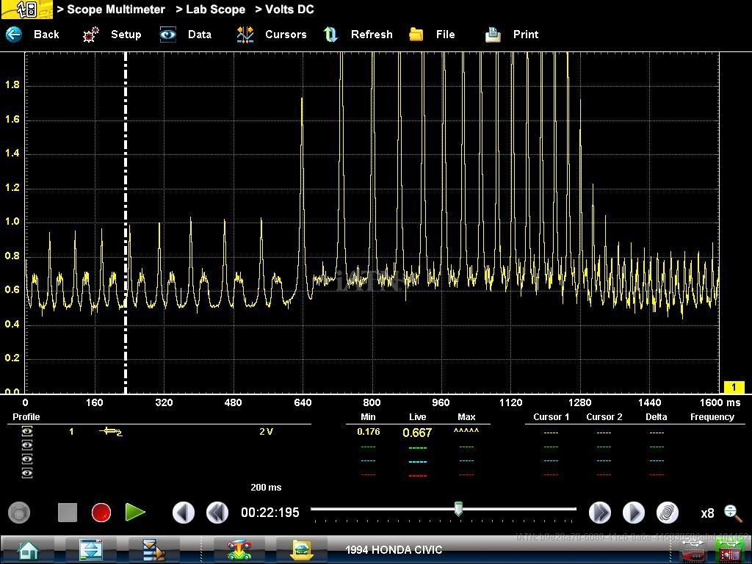Click the x8 zoom magnifier icon
This screenshot has height=564, width=752.
731,513
